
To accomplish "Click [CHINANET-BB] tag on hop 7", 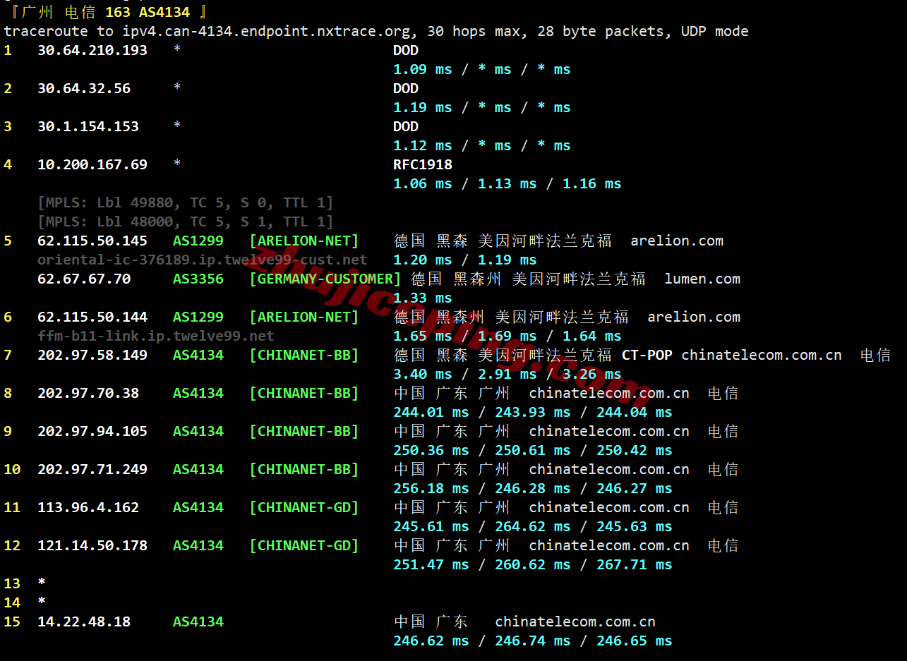I will [304, 355].
